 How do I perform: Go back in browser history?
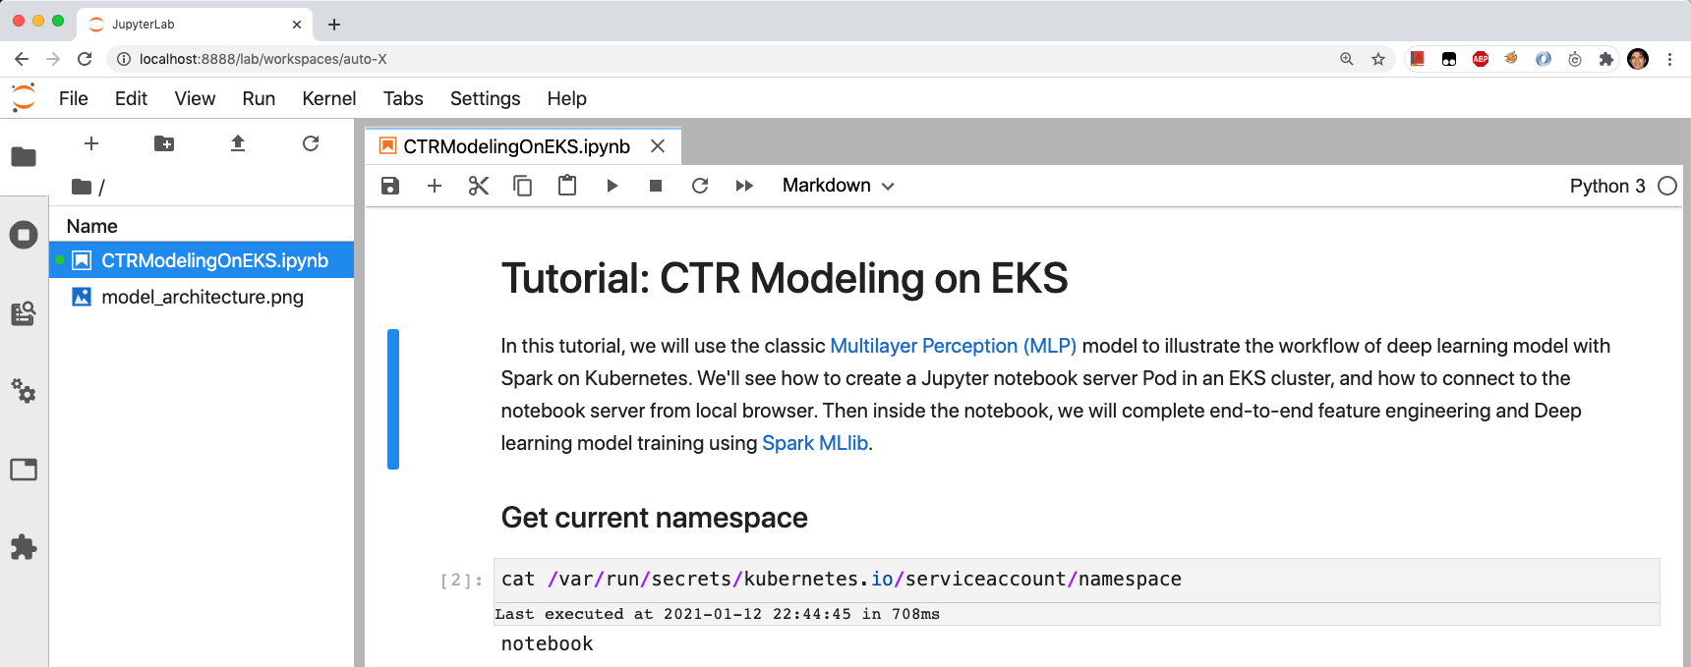(x=22, y=59)
